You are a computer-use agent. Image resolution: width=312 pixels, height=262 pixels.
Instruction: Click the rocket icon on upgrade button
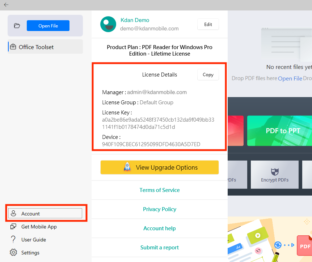pos(127,167)
